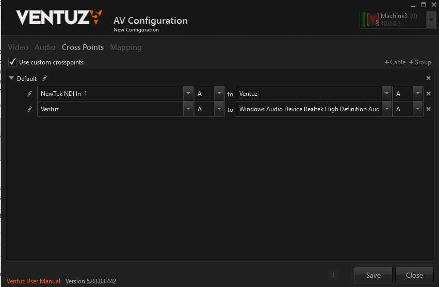
Task: Click the warning indicator icon near Save
Action: coord(333,275)
